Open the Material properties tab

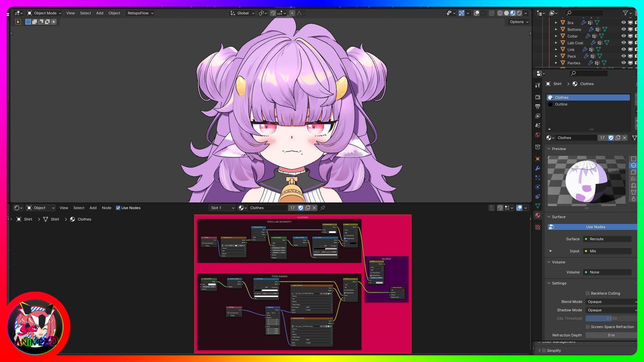click(538, 215)
